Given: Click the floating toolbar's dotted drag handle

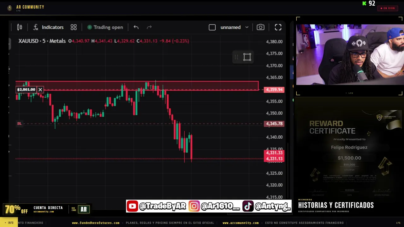Looking at the screenshot, I should pos(236,57).
